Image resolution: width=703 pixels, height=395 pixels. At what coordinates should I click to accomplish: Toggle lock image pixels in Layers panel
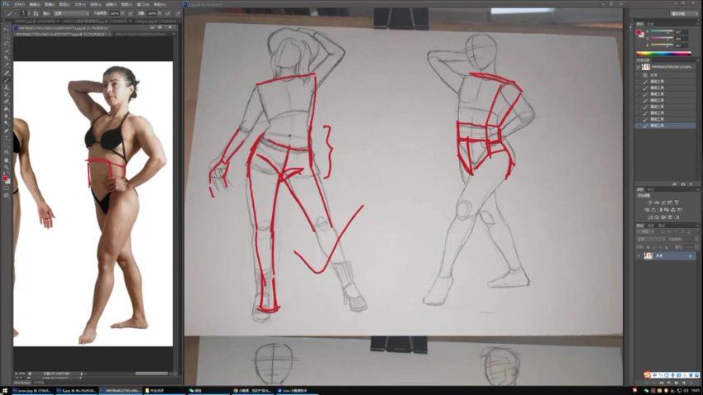coord(654,247)
